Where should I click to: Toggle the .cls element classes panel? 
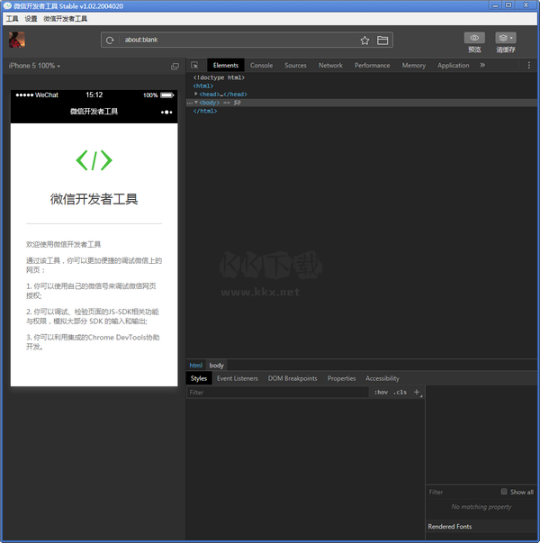(x=400, y=393)
